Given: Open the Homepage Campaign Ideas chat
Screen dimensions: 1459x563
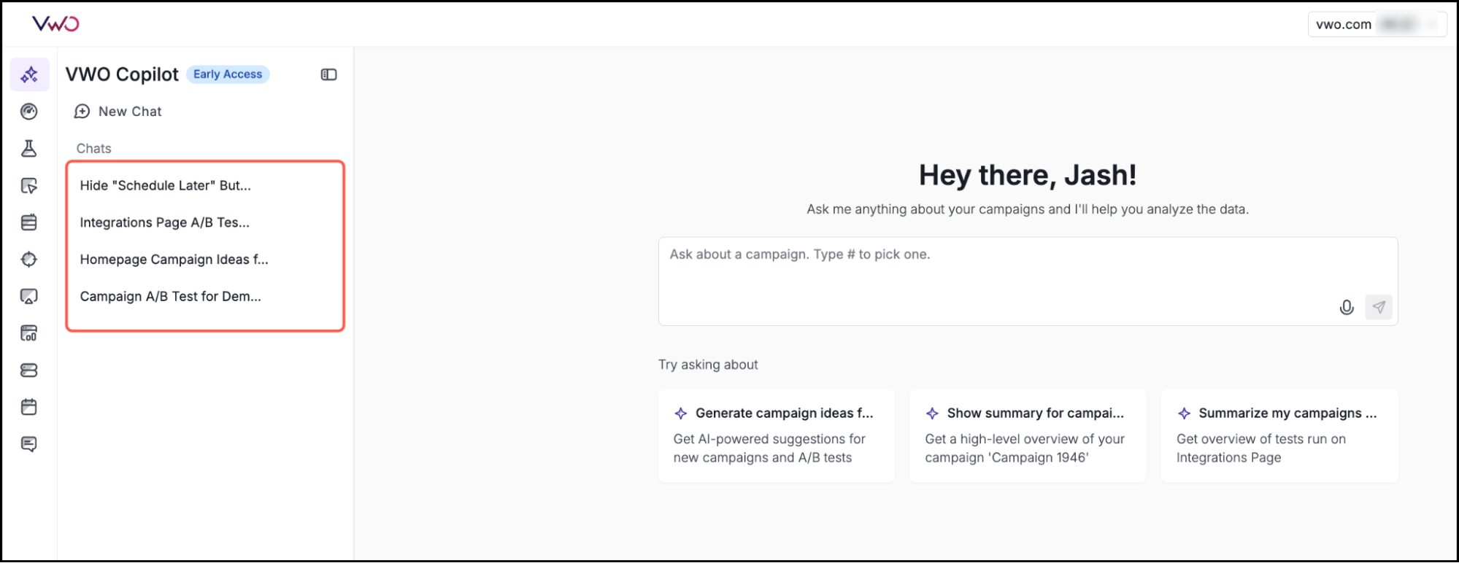Looking at the screenshot, I should click(174, 260).
